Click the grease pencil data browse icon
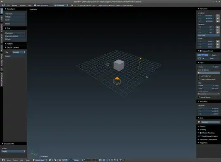Image resolution: width=221 pixels, height=162 pixels. [x=199, y=58]
